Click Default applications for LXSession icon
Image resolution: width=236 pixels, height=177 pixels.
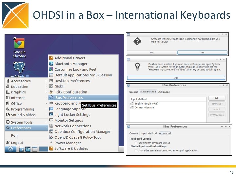[x=51, y=75]
